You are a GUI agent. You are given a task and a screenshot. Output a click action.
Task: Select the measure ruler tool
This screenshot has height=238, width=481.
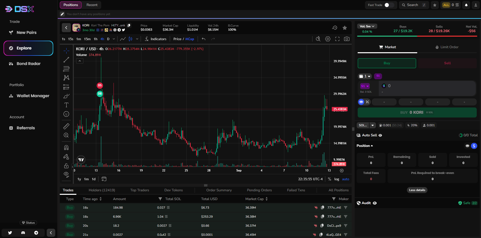pos(66,126)
